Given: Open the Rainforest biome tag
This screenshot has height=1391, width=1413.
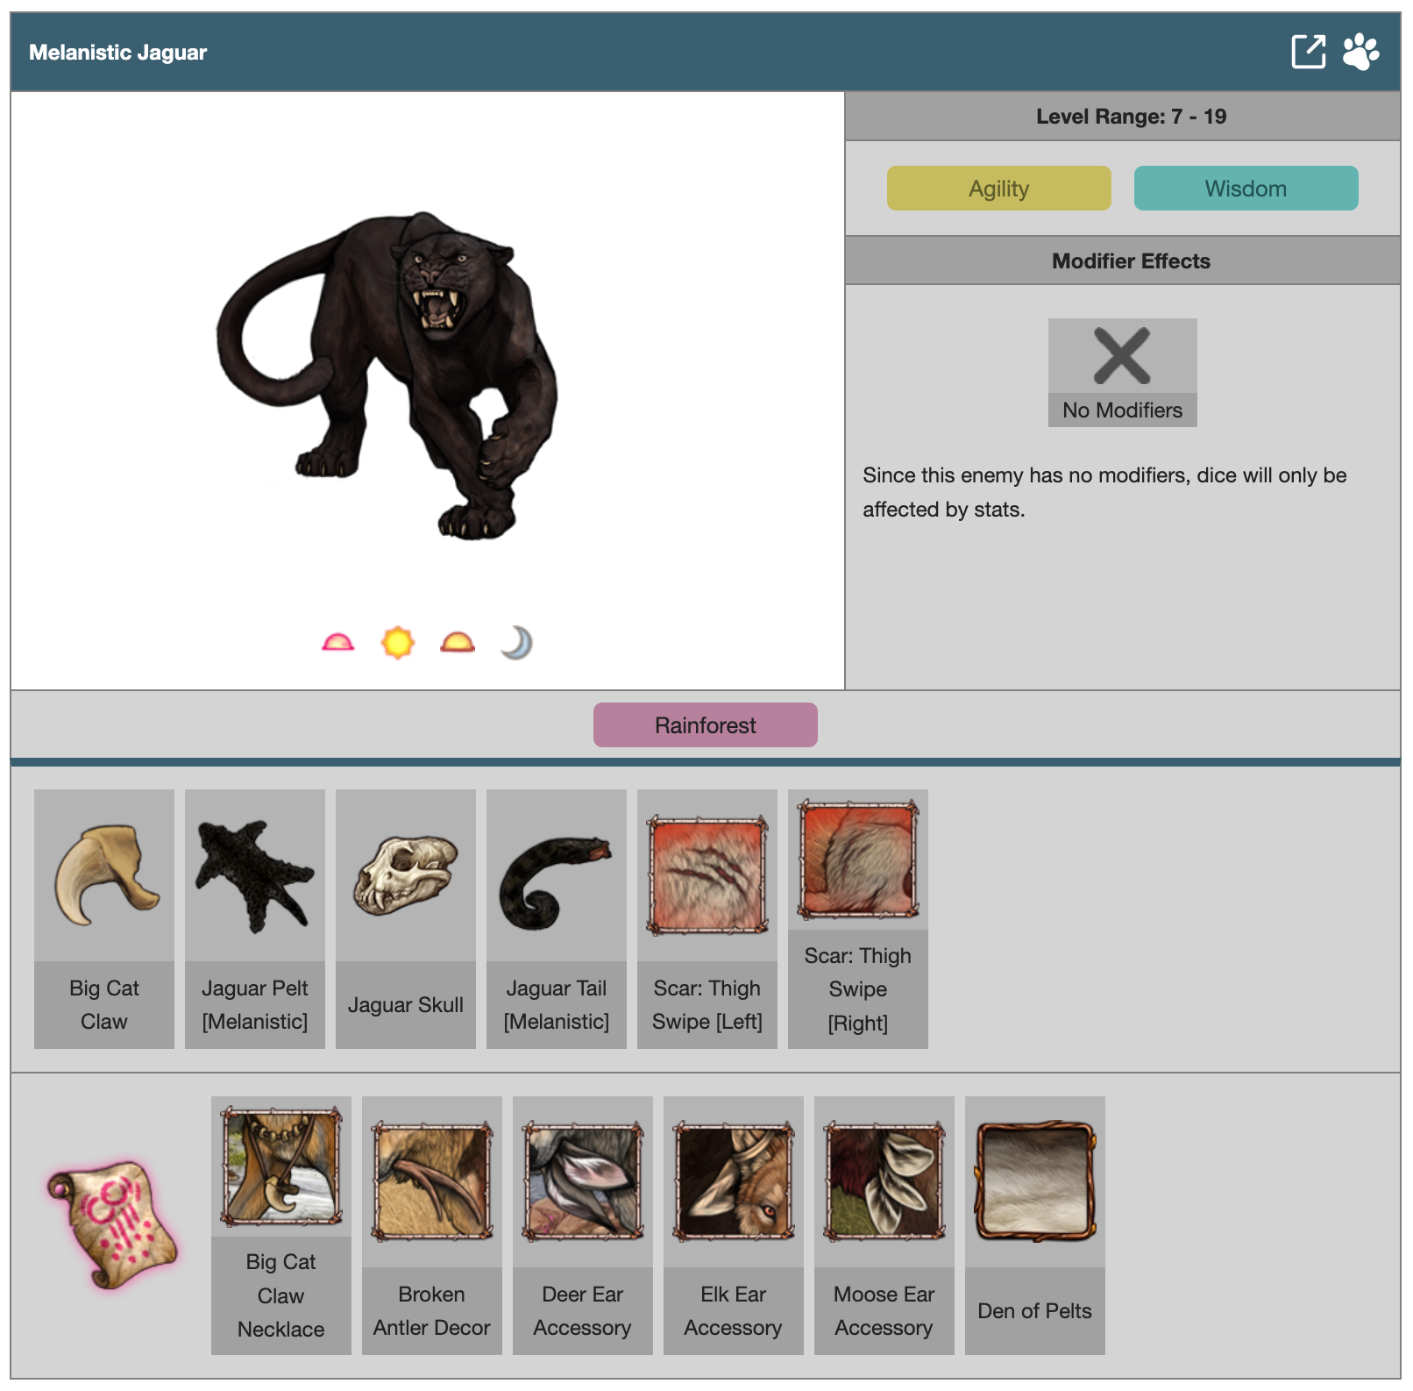Looking at the screenshot, I should [x=705, y=725].
